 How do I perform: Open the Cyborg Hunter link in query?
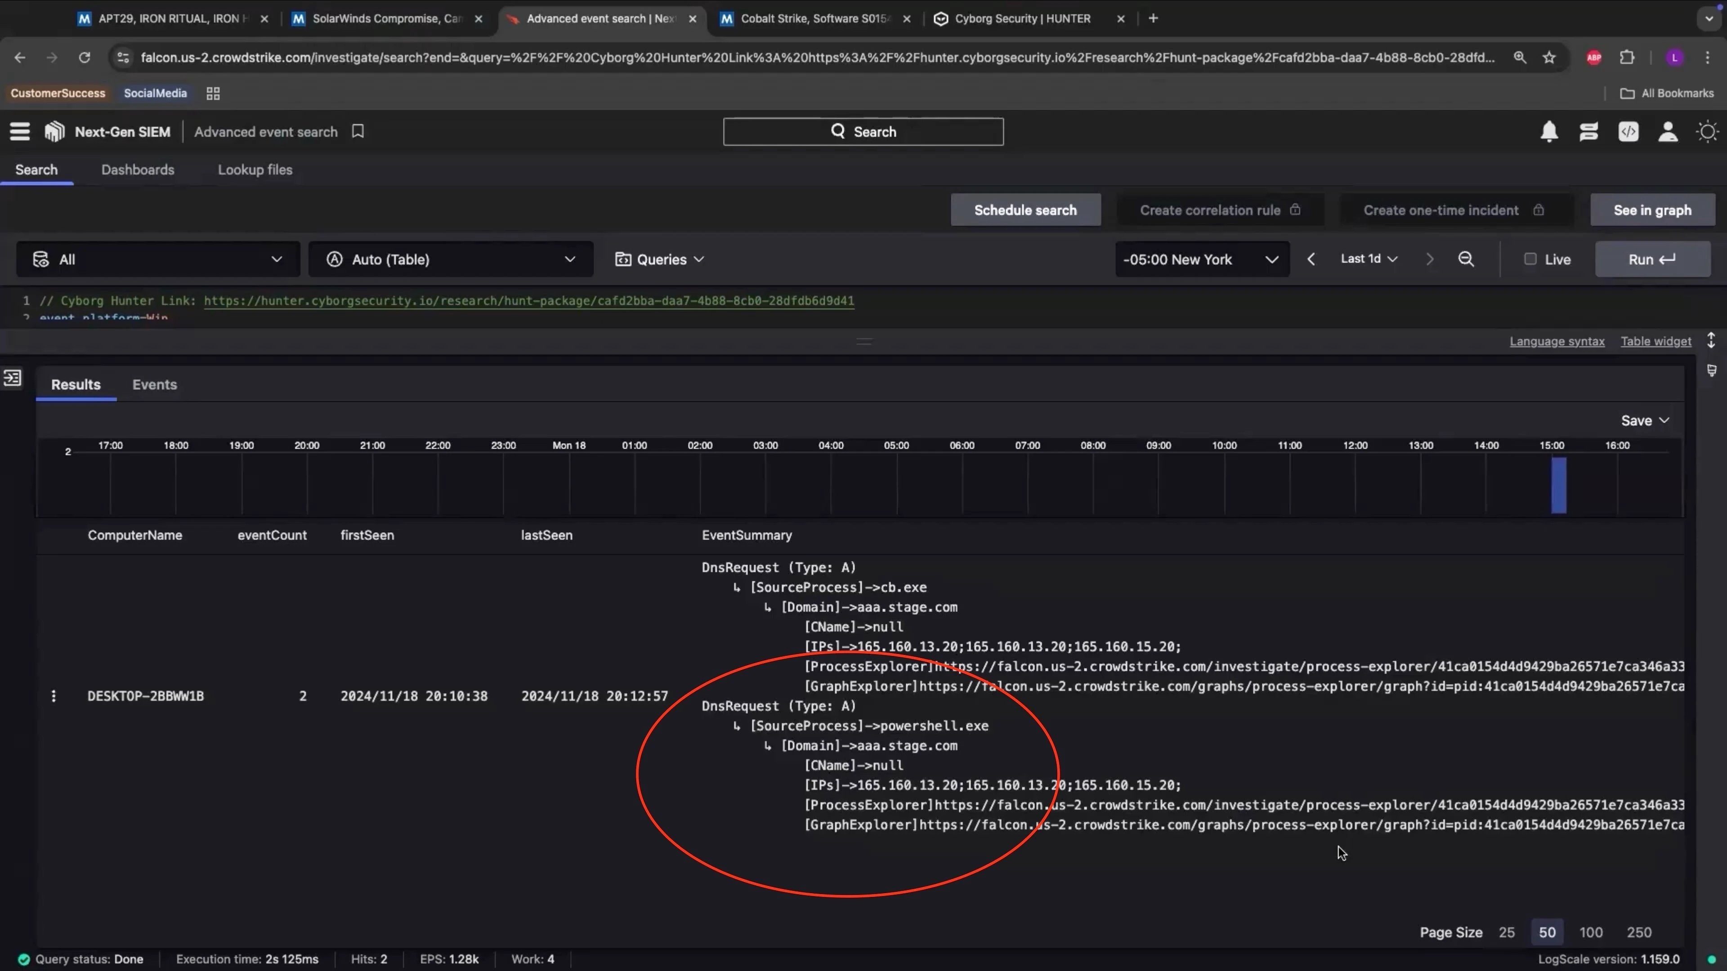[529, 300]
